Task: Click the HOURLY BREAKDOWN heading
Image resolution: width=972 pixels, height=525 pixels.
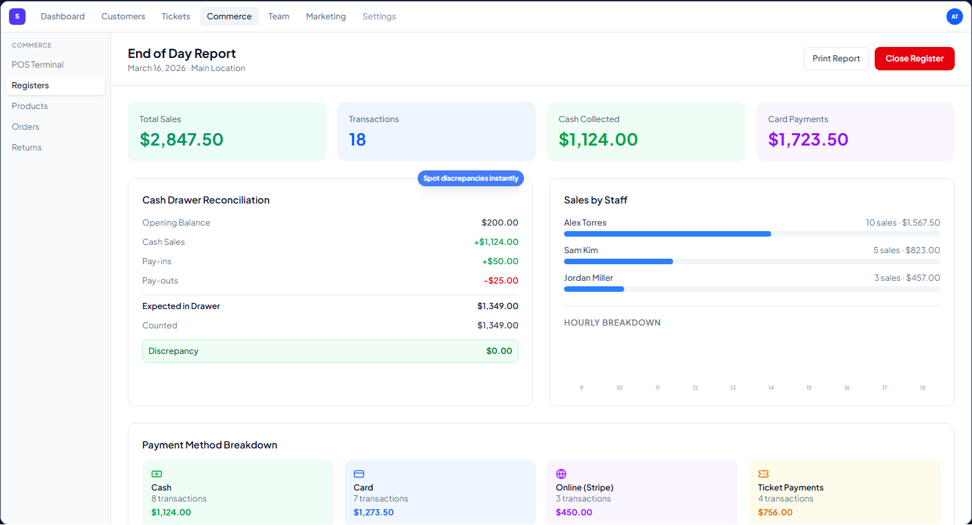Action: 612,323
